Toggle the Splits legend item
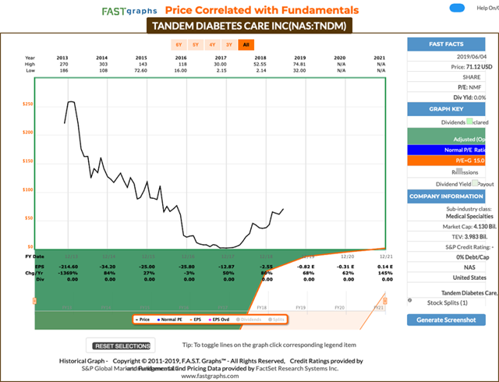The image size is (499, 382). pos(276,320)
